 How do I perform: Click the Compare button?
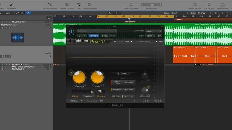point(94,36)
